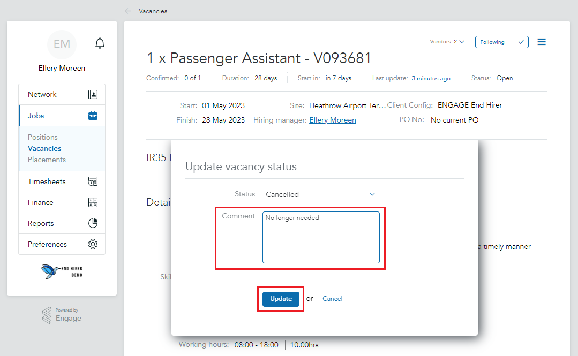Click into the Comment text box

(x=321, y=237)
